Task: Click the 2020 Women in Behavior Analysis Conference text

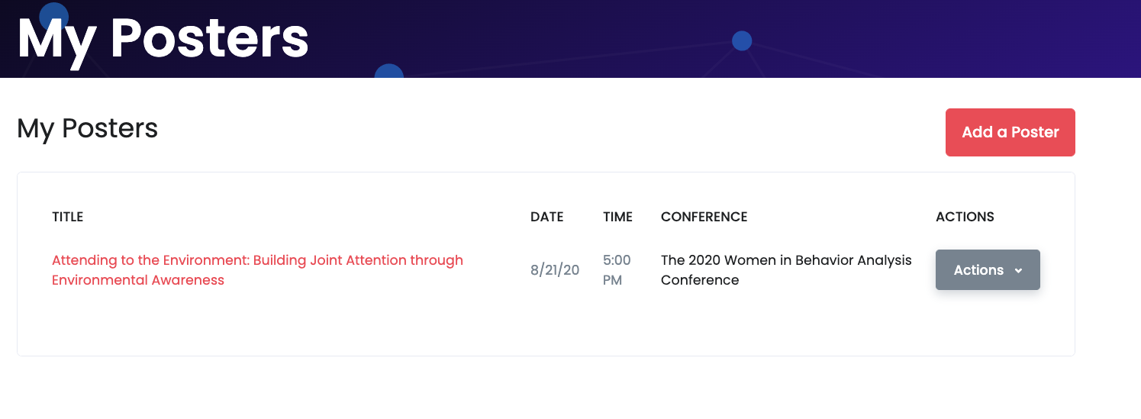Action: pos(786,270)
